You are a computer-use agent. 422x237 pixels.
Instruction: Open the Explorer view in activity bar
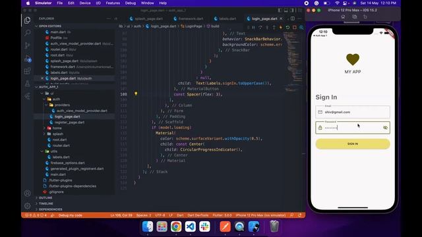tap(27, 20)
